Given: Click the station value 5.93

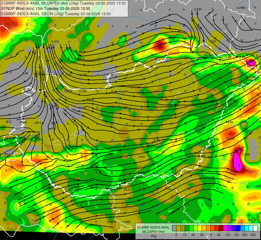Looking at the screenshot, I should pyautogui.click(x=142, y=157).
